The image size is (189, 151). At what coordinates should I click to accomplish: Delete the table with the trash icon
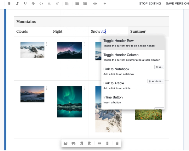click(117, 143)
